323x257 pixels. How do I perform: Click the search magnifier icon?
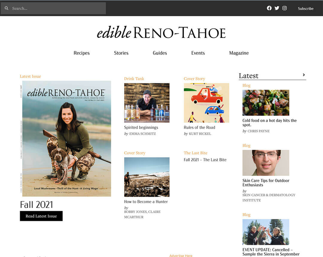tap(7, 8)
